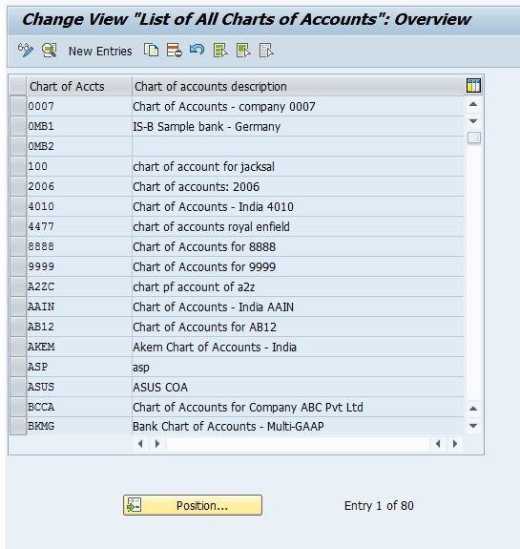The image size is (520, 549).
Task: Click horizontal scroll right arrow at far right
Action: point(455,444)
